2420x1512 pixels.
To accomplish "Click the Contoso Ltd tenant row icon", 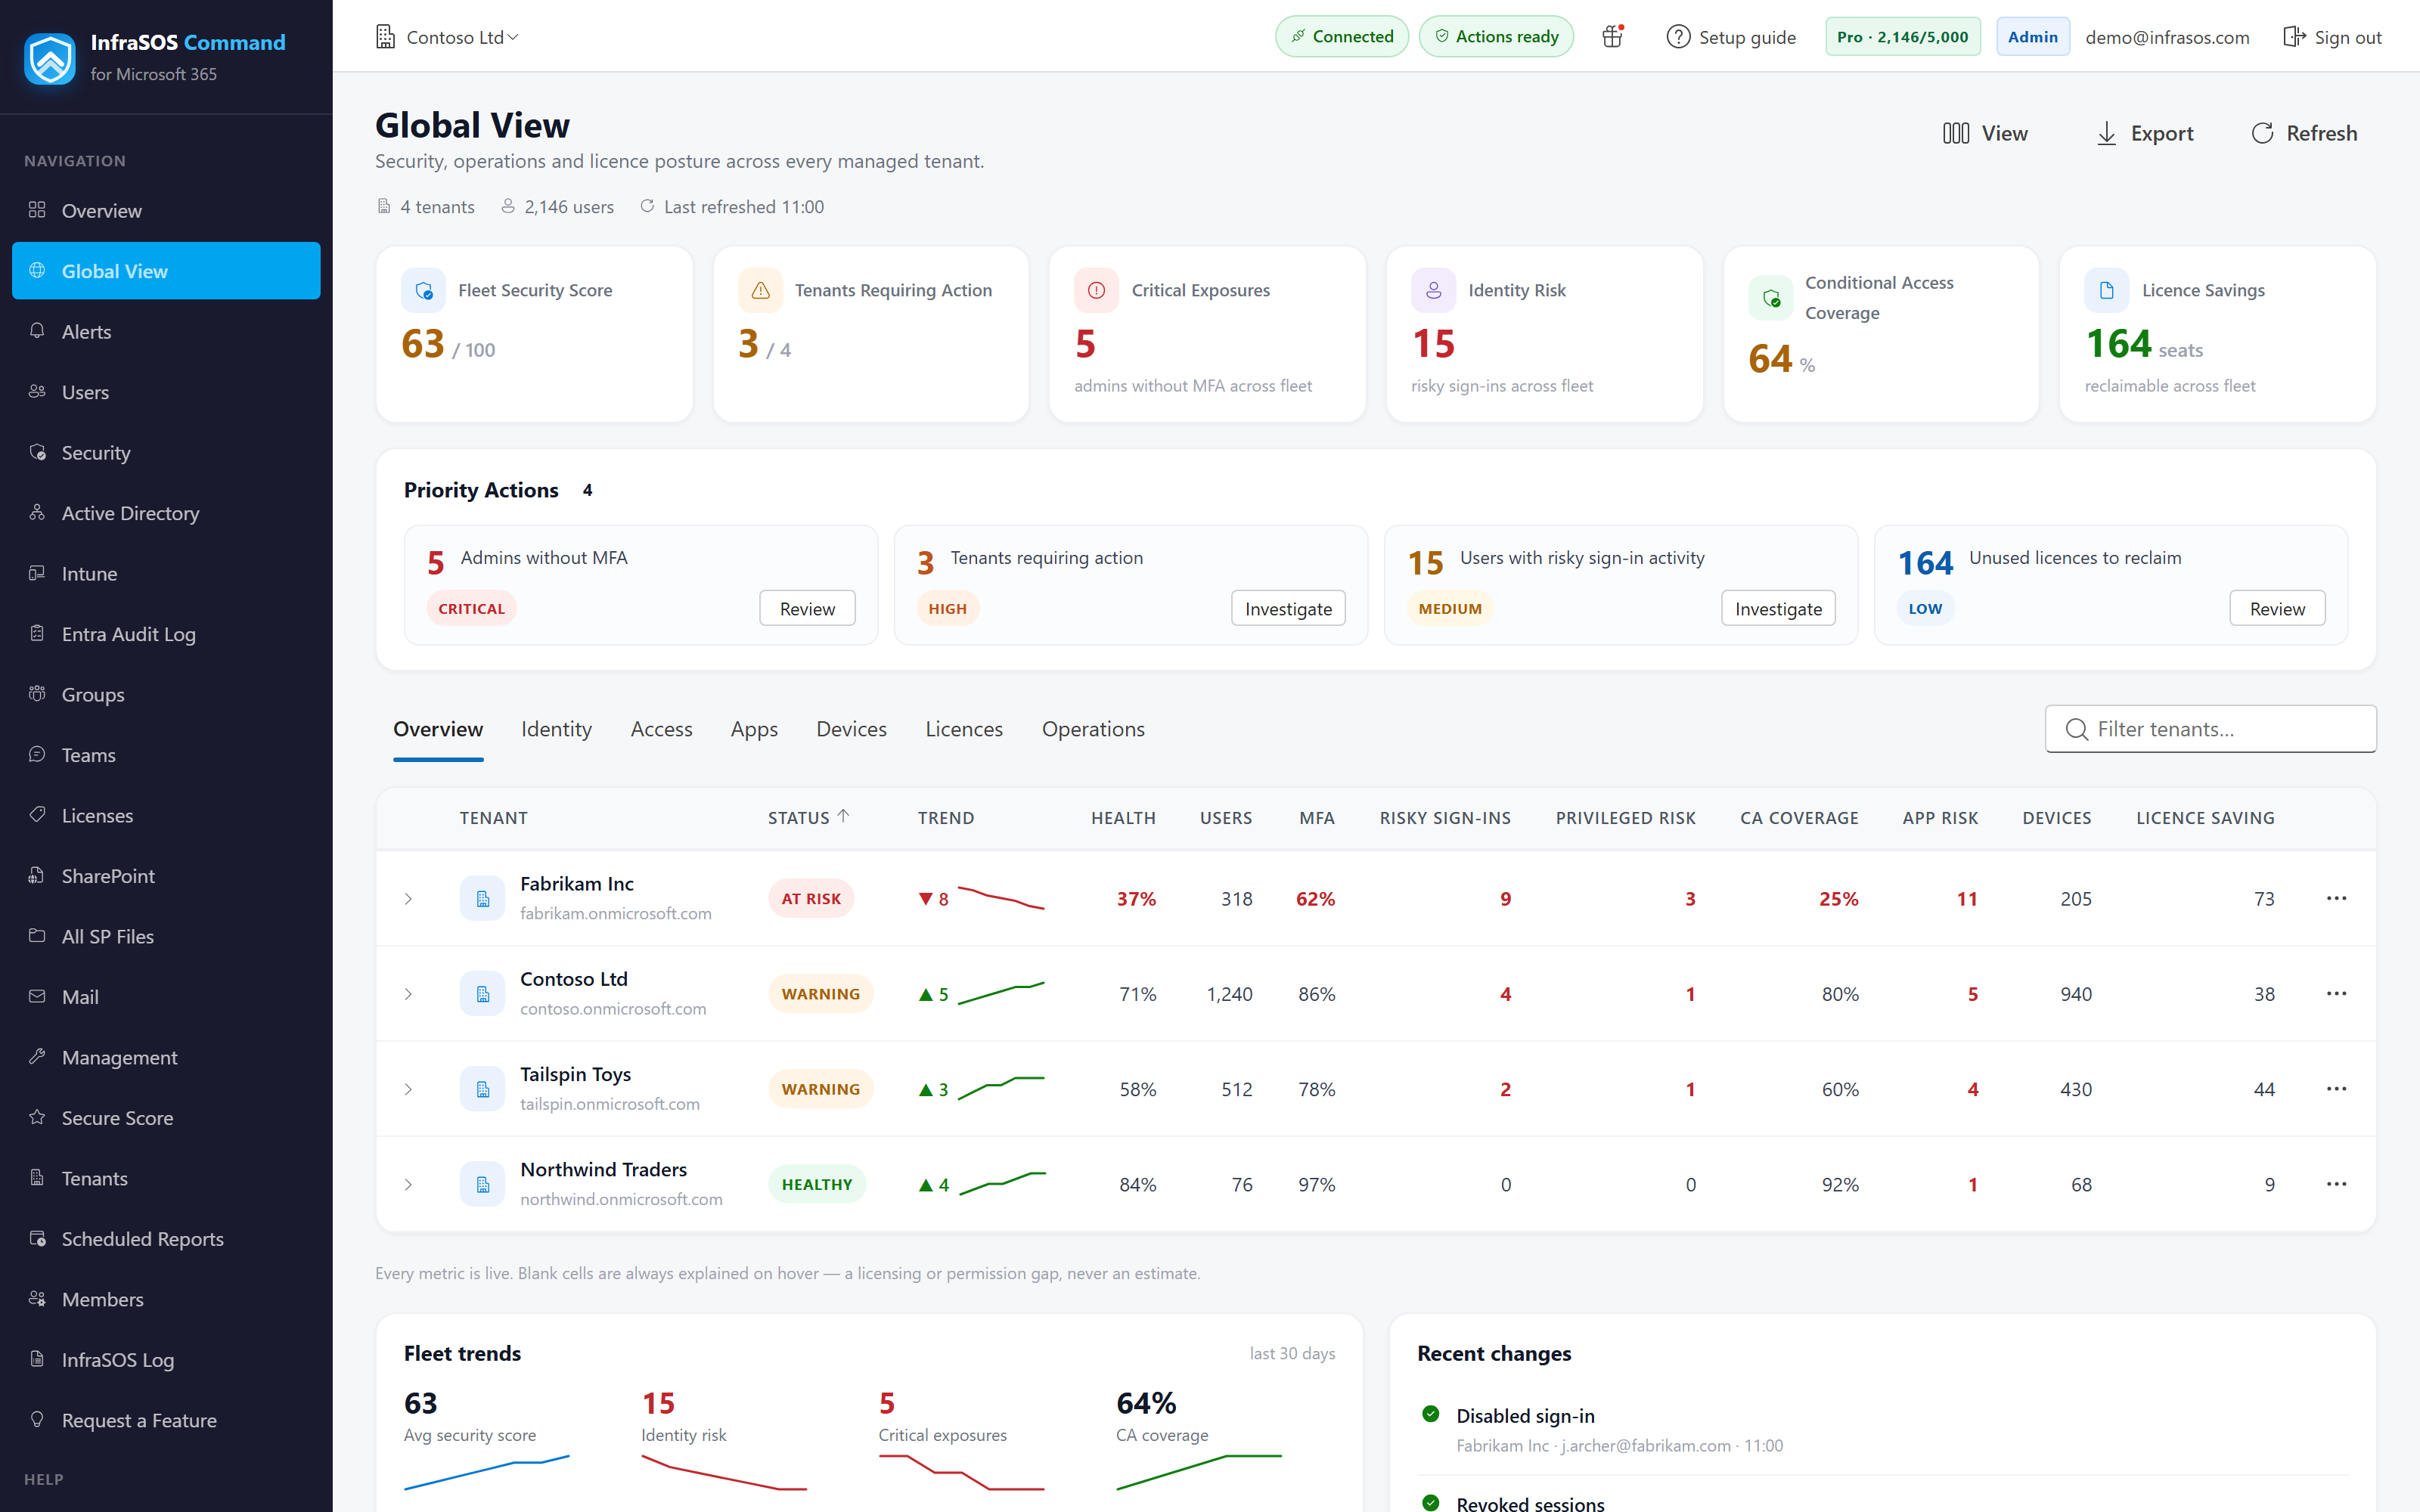I will [x=482, y=993].
